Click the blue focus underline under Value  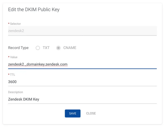pos(82,69)
